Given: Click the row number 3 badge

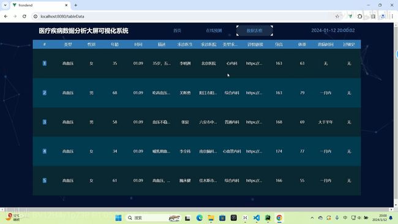Looking at the screenshot, I should pyautogui.click(x=45, y=122).
